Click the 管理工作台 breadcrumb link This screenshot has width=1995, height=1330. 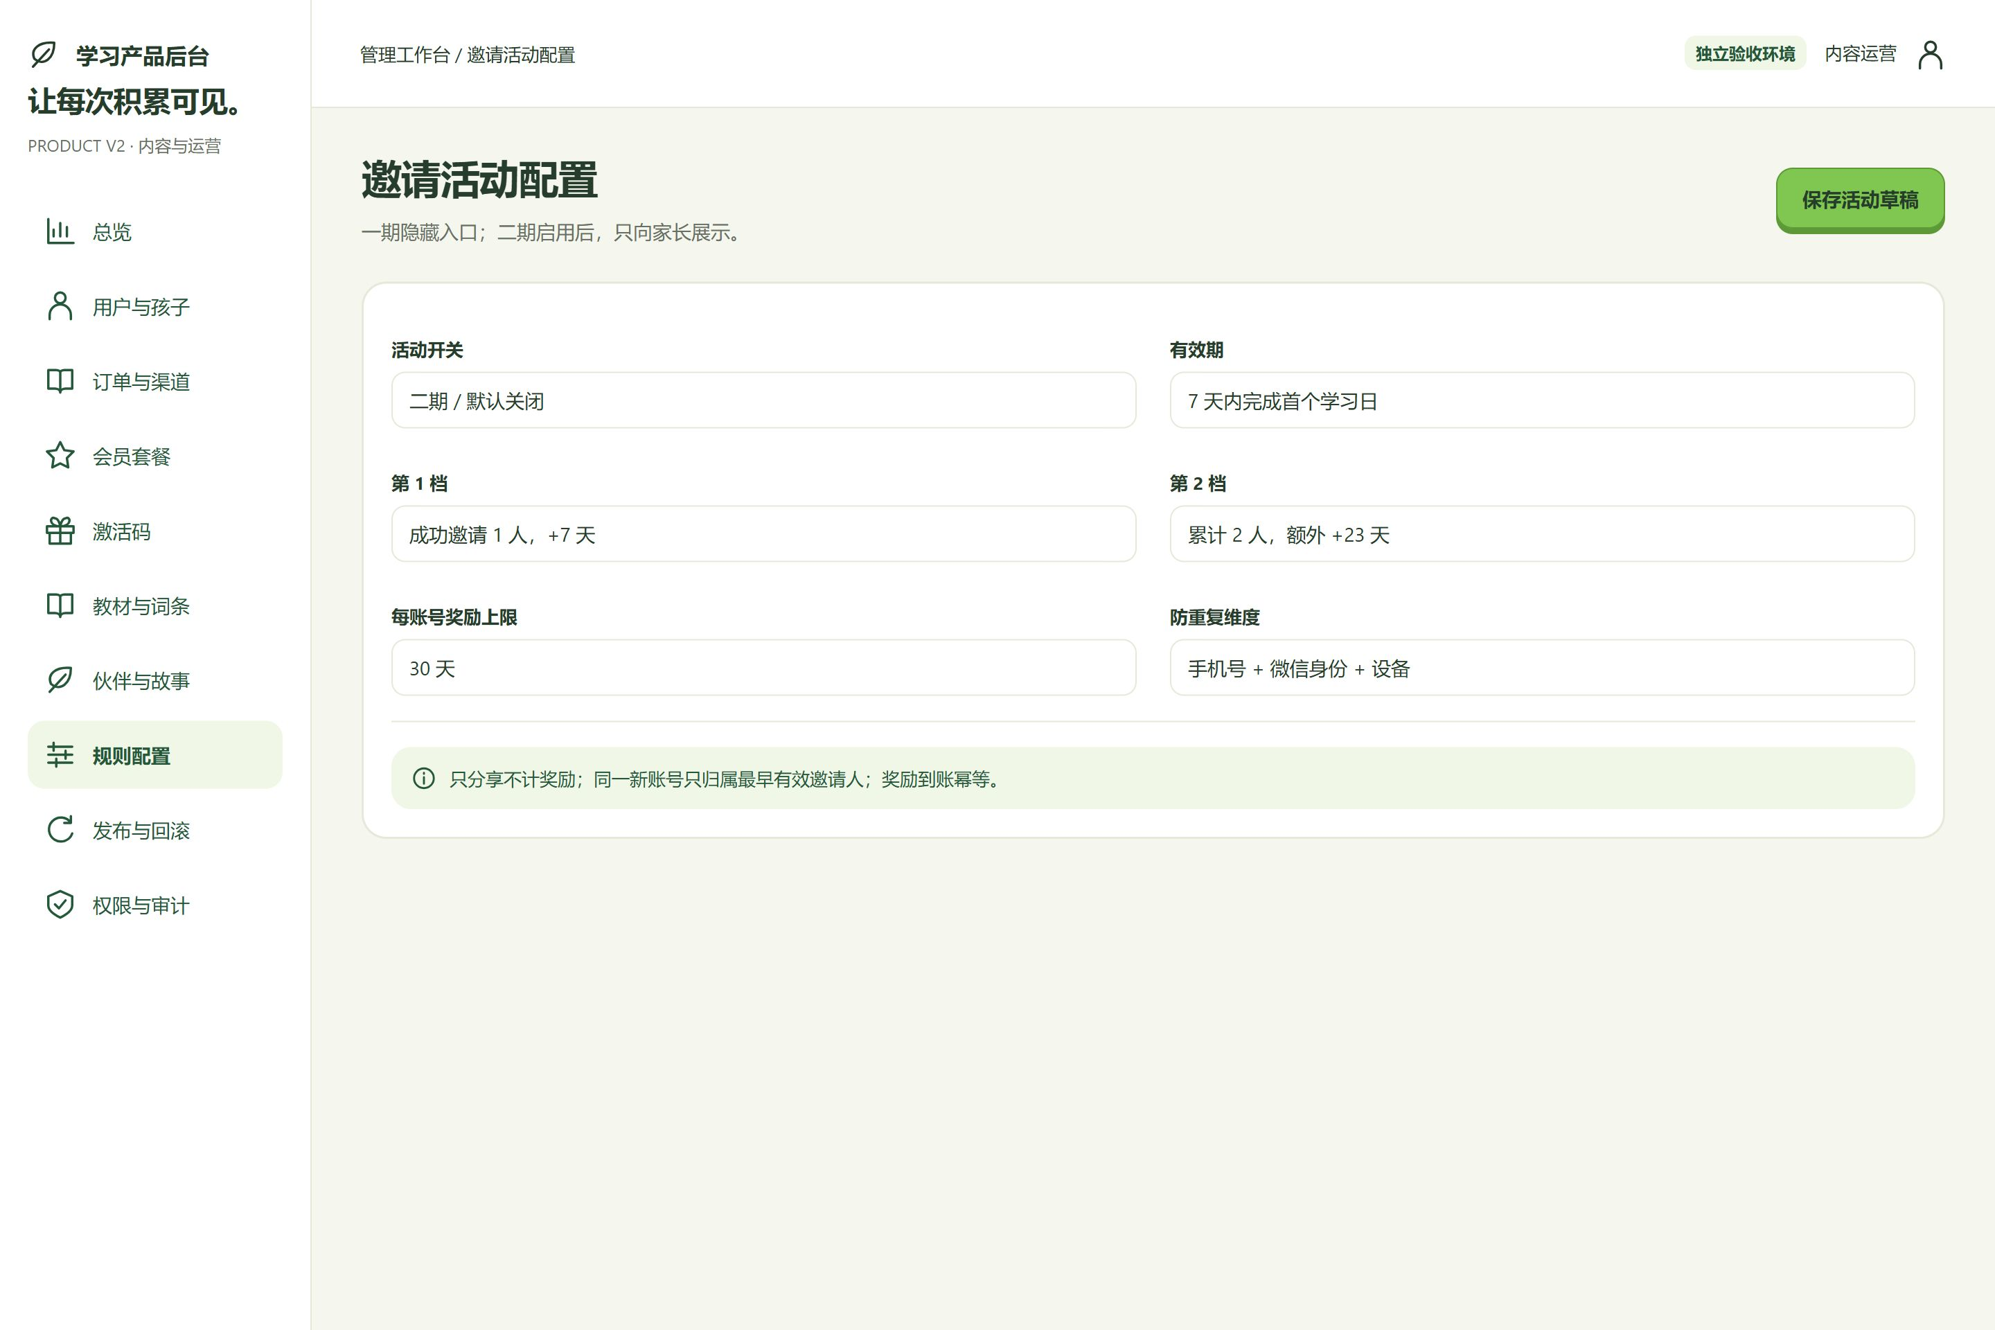pos(405,55)
